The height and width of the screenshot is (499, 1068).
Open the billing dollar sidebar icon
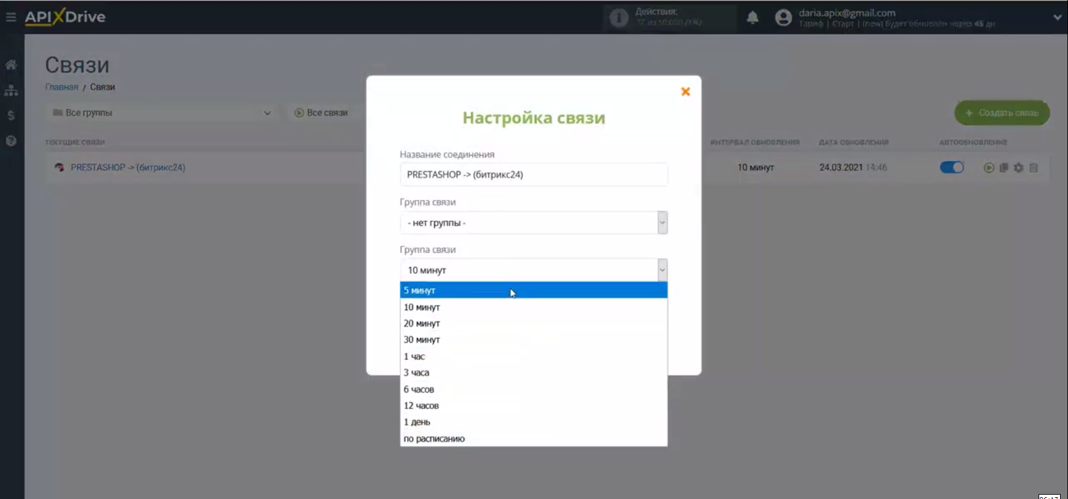click(x=10, y=115)
